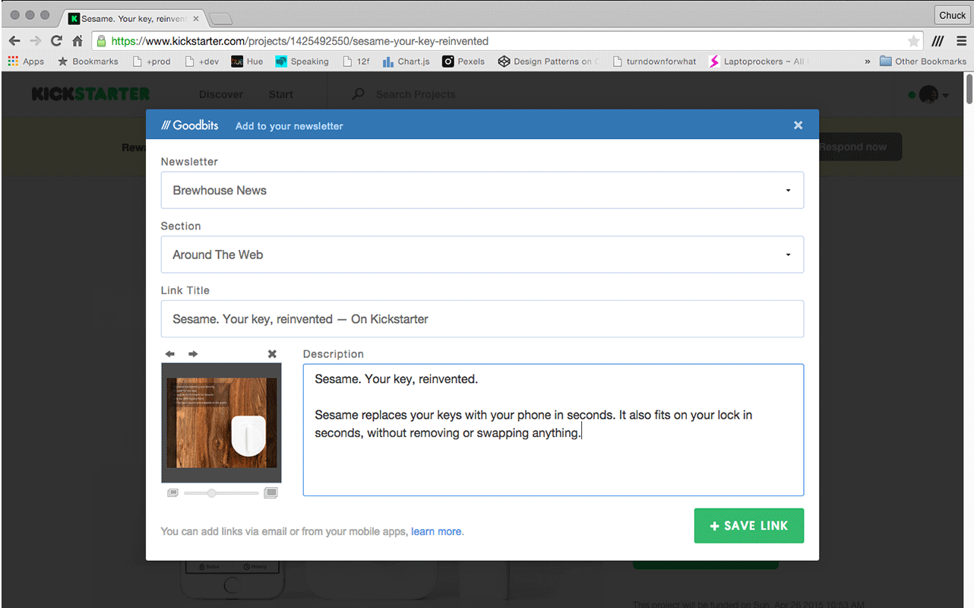
Task: Click the Save Link button
Action: pos(748,526)
